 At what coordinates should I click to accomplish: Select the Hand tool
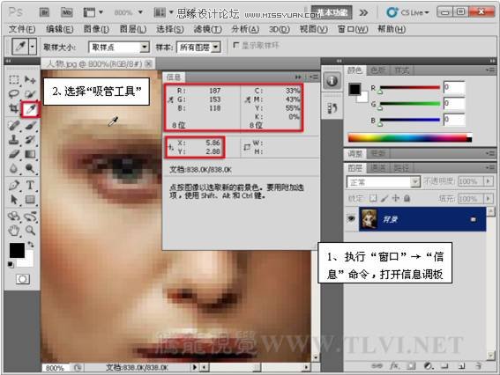(14, 230)
